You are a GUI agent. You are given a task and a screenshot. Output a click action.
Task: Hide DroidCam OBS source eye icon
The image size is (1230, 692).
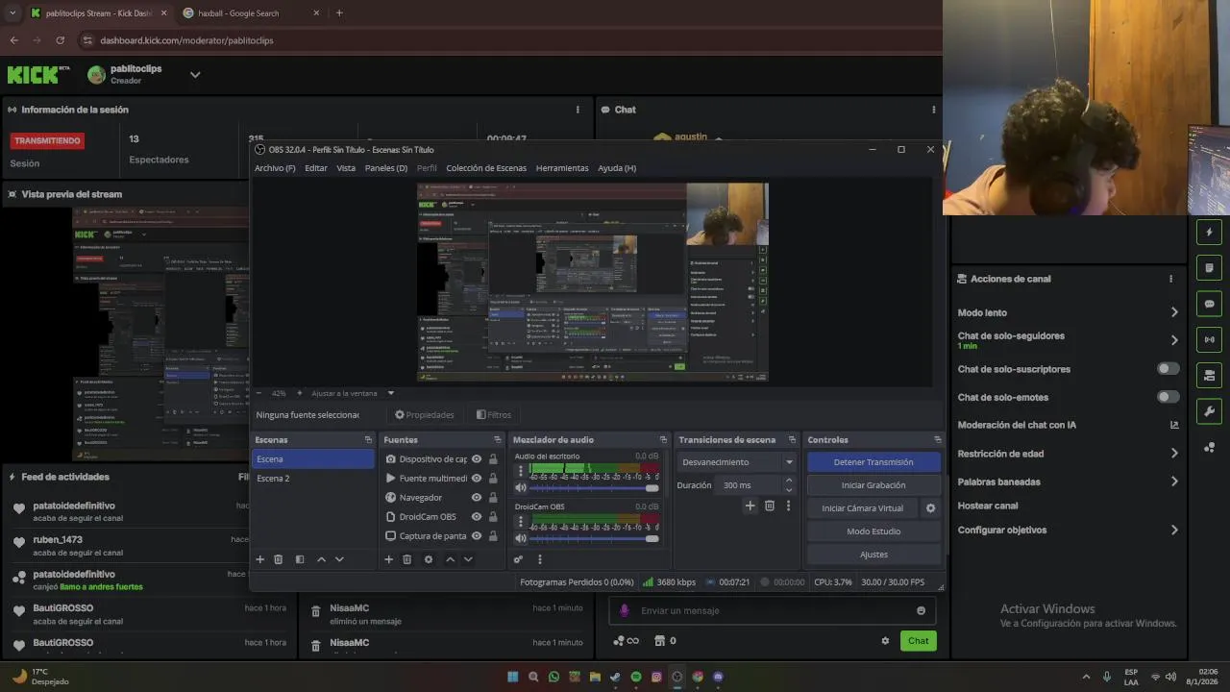477,517
